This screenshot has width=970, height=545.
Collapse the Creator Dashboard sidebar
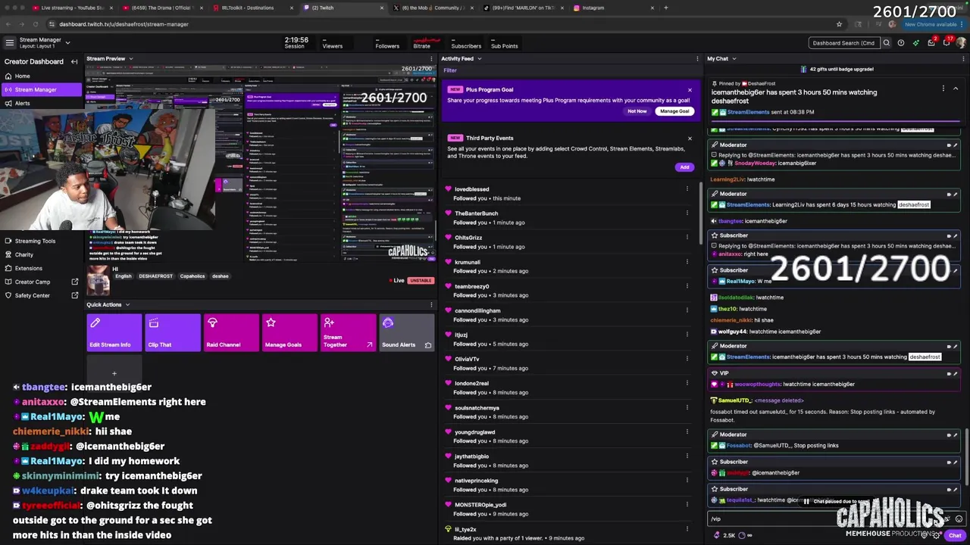(x=74, y=61)
